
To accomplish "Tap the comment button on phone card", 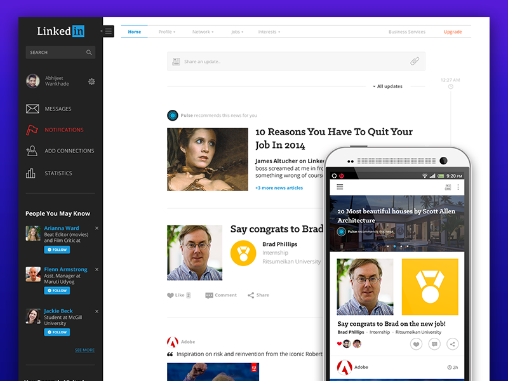I will click(x=434, y=344).
